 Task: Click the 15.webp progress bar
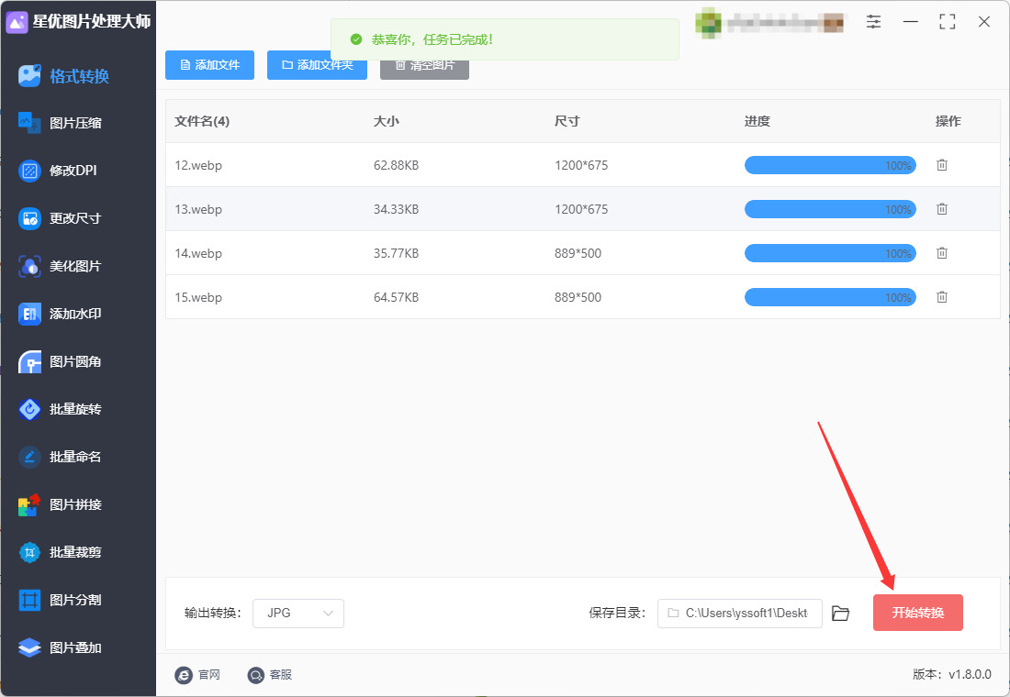(x=830, y=297)
